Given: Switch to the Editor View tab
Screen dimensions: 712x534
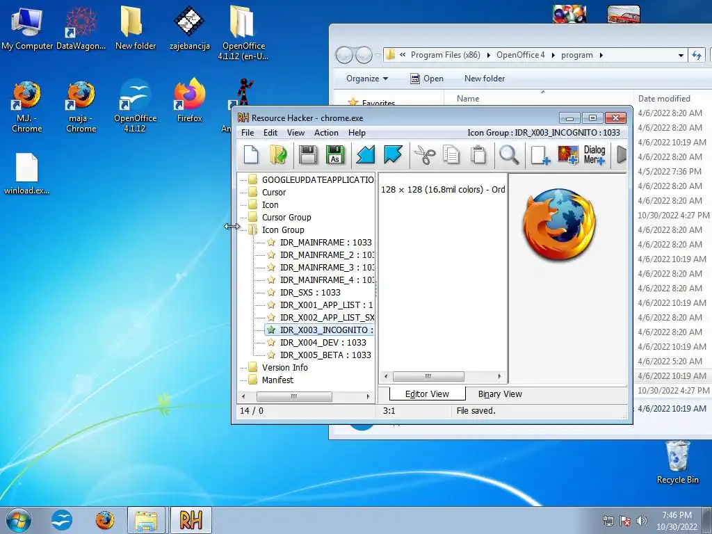Looking at the screenshot, I should 427,394.
